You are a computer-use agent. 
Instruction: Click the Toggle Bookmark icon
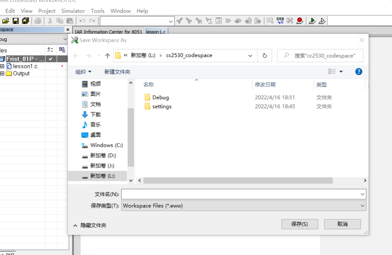click(x=228, y=21)
